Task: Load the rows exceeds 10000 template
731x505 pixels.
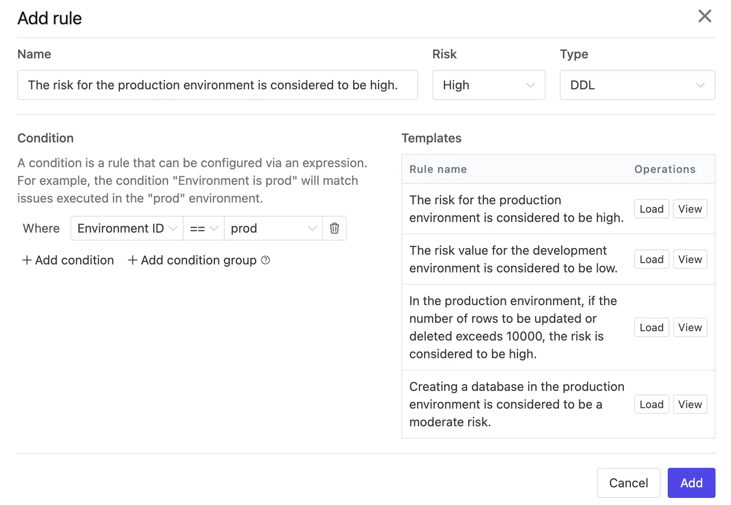Action: (x=651, y=327)
